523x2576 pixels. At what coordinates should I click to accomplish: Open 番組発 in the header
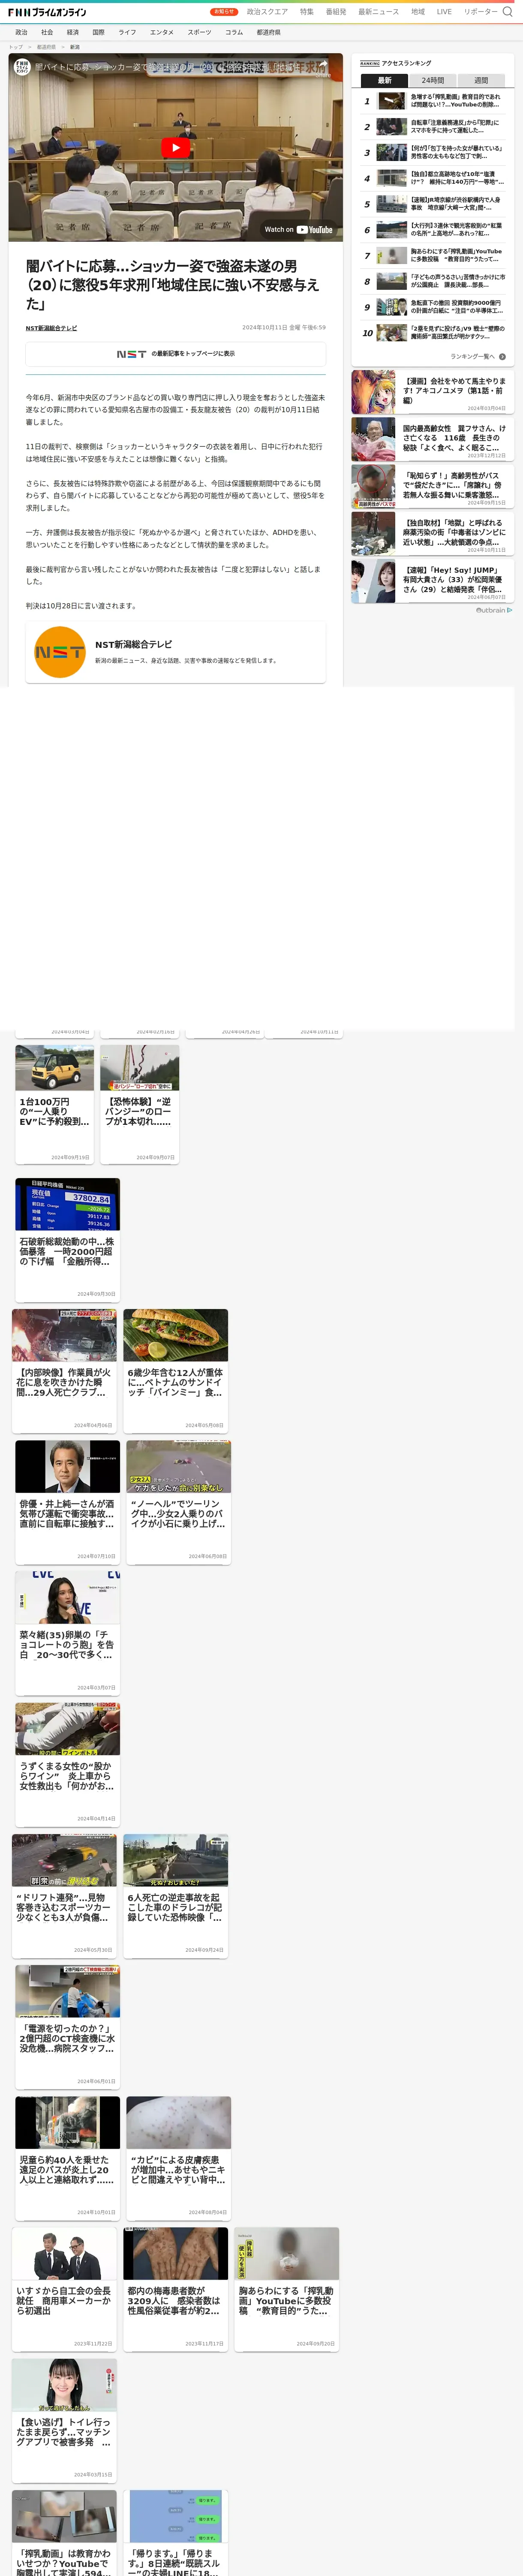[337, 12]
